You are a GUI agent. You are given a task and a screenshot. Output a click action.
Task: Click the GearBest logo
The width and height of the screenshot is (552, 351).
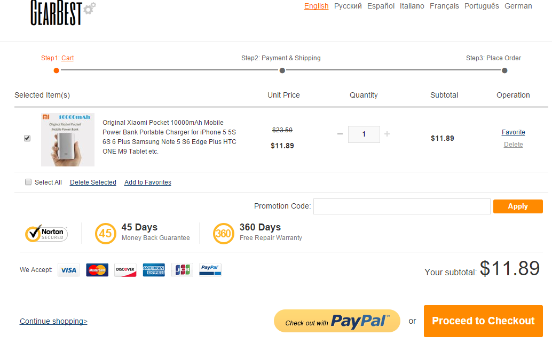pos(62,13)
